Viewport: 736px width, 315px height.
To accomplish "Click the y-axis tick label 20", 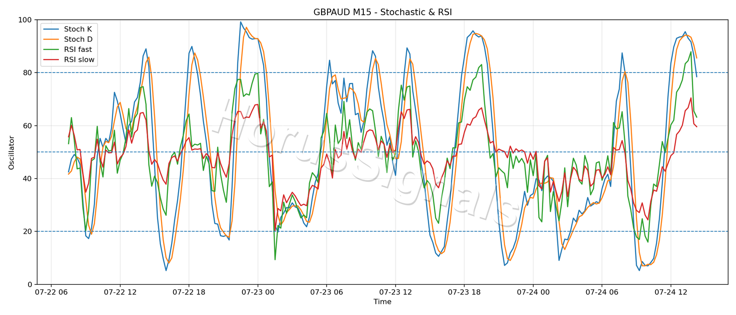I will point(27,231).
